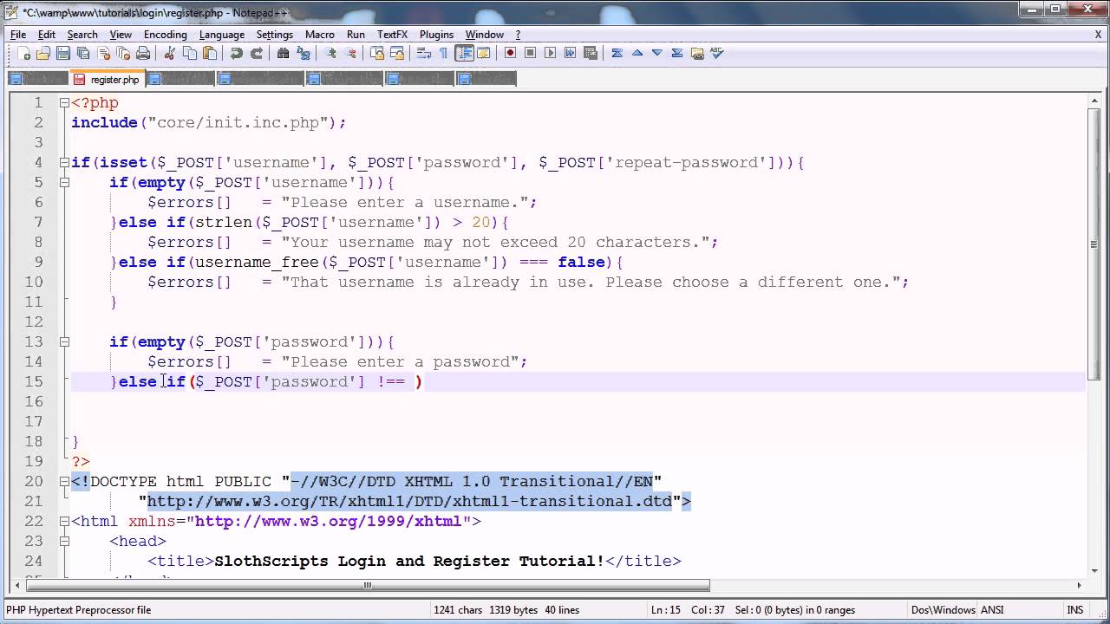Toggle INS overwrite mode in status bar
This screenshot has height=624, width=1110.
(1075, 610)
